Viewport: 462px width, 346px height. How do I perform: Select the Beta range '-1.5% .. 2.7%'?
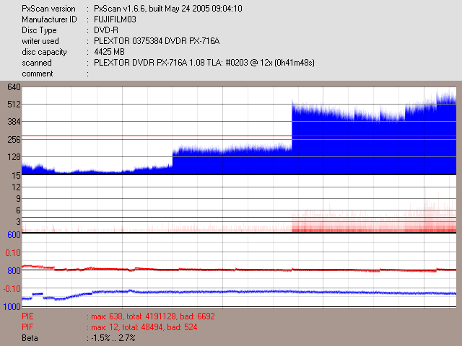pyautogui.click(x=113, y=338)
